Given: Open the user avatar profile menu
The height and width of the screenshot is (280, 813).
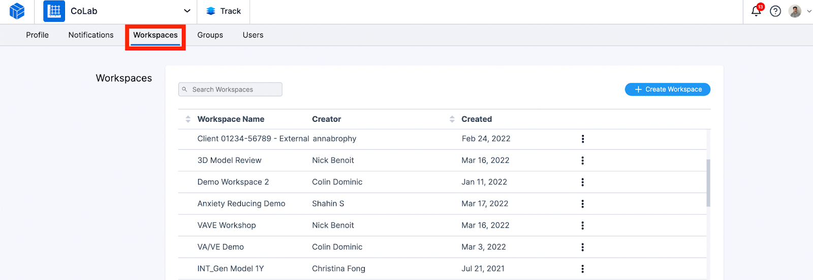Looking at the screenshot, I should coord(795,11).
